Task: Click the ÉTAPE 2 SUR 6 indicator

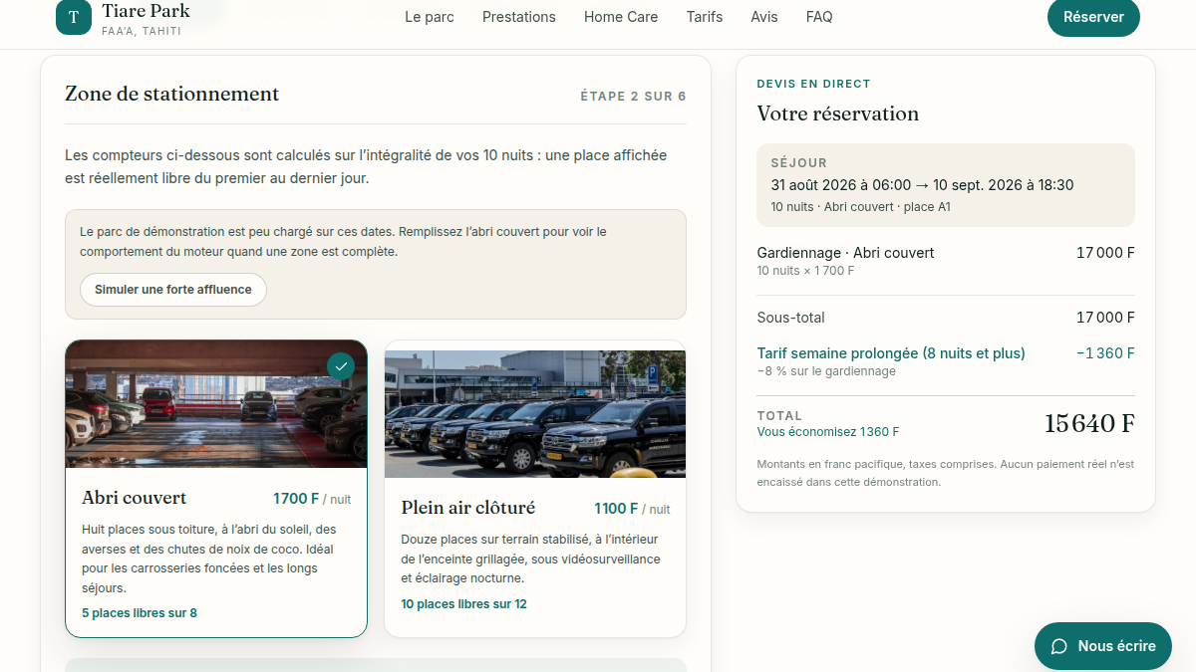Action: pos(633,97)
